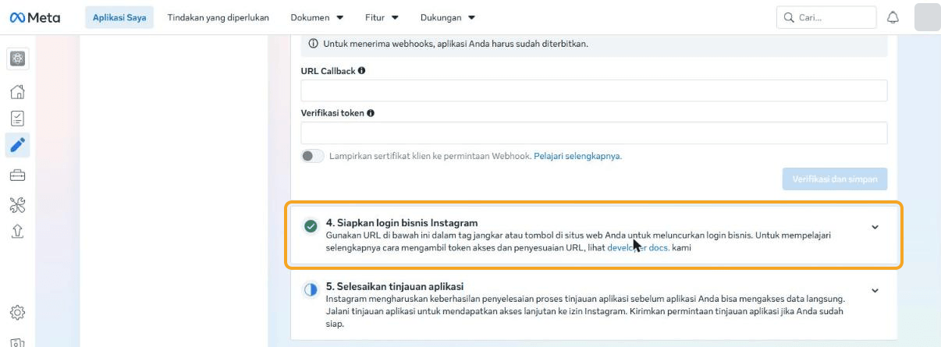Viewport: 941px width, 347px height.
Task: Click the webhooks notice 'Untuk menerima webhooks'
Action: coord(594,44)
